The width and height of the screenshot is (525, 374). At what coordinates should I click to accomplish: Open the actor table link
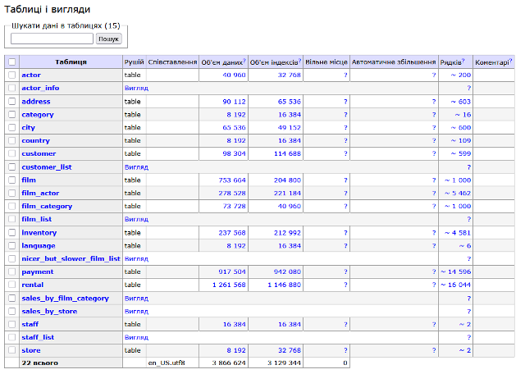tap(31, 75)
